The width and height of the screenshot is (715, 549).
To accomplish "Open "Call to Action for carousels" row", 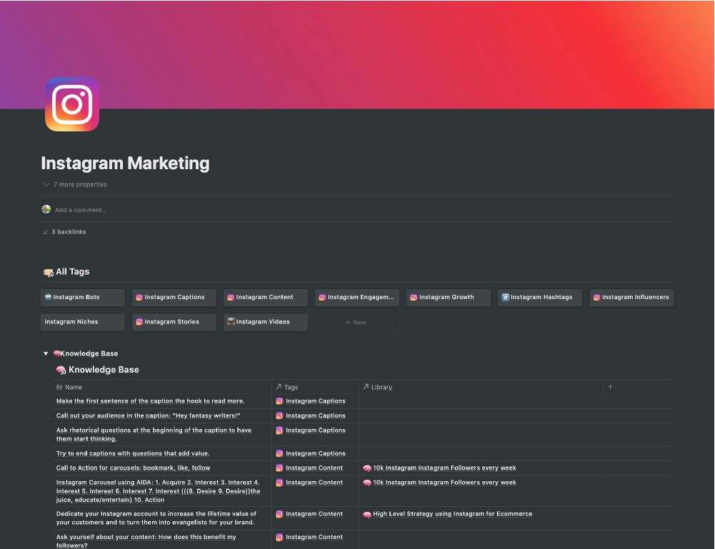I will pyautogui.click(x=133, y=468).
